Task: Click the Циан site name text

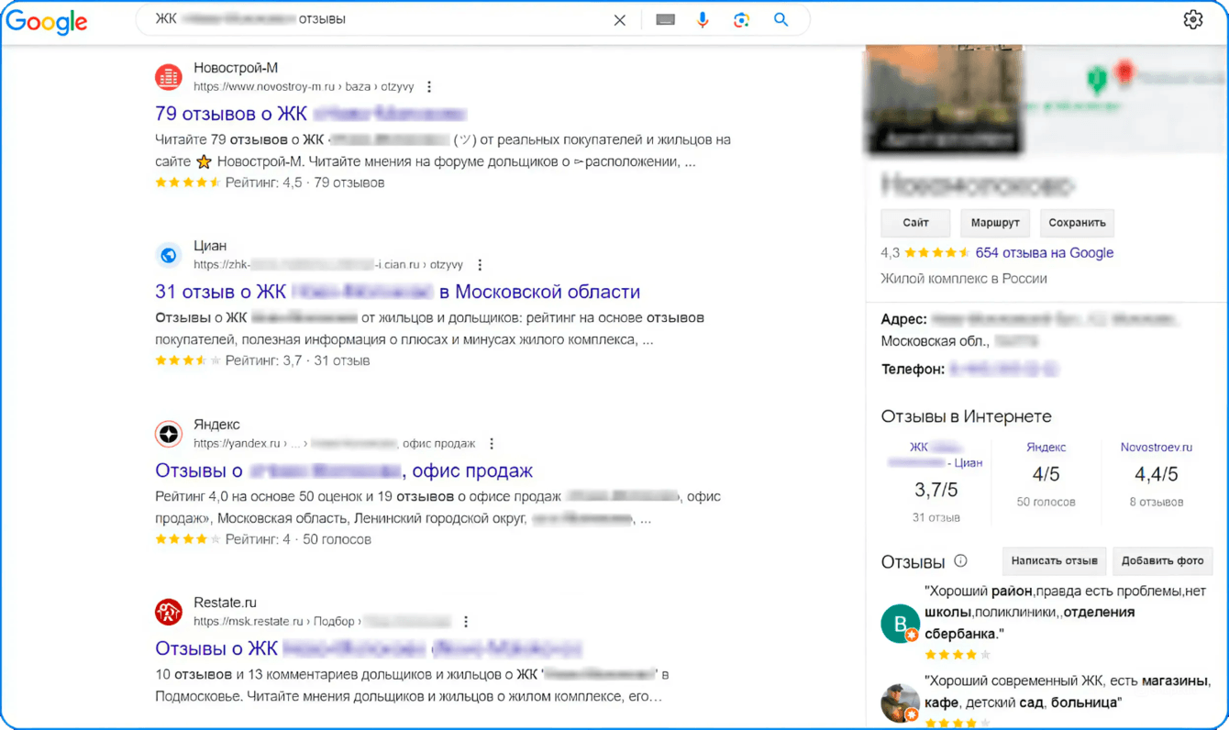Action: click(x=210, y=246)
